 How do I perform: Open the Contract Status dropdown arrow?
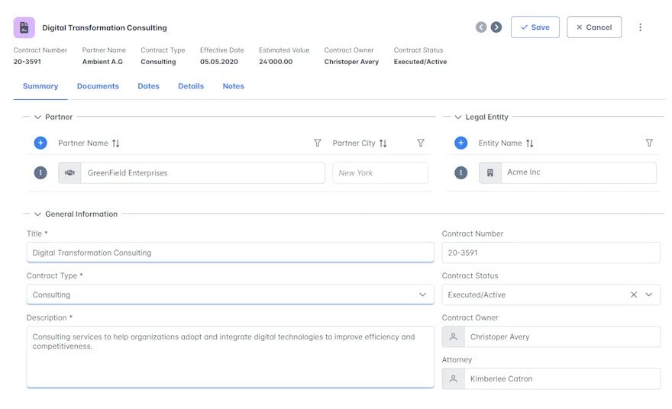coord(649,295)
